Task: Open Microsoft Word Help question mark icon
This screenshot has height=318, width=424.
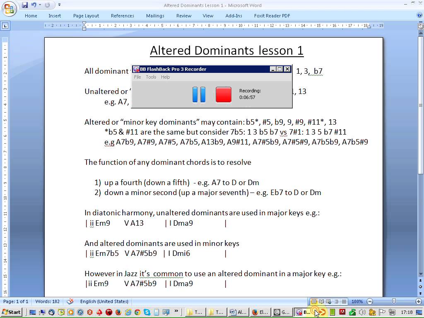Action: point(419,16)
